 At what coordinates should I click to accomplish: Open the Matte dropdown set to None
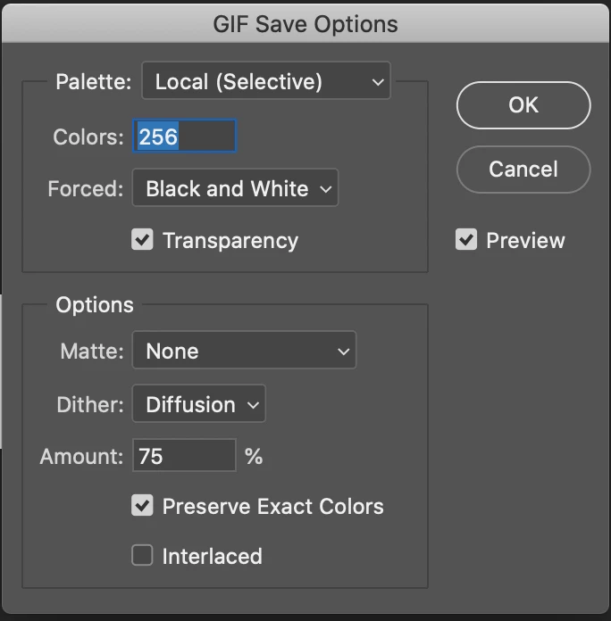pyautogui.click(x=243, y=351)
